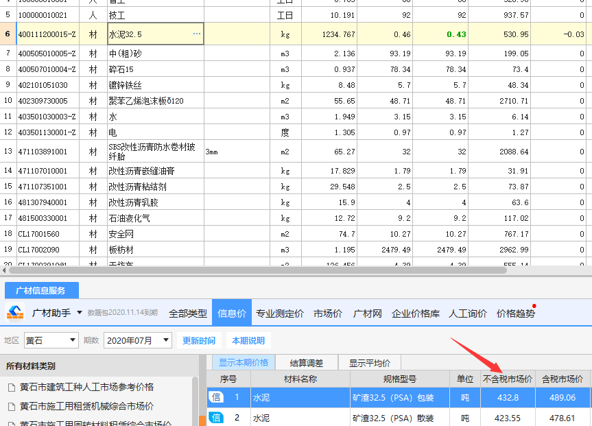Screen dimensions: 592x426
Task: Click the 单位 column header
Action: pos(465,379)
